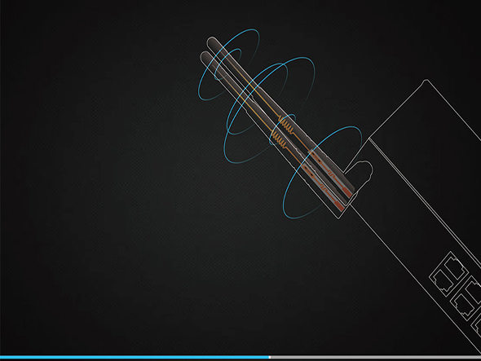Select the orange coil inside the lower antenna
481x361 pixels.
pos(279,139)
